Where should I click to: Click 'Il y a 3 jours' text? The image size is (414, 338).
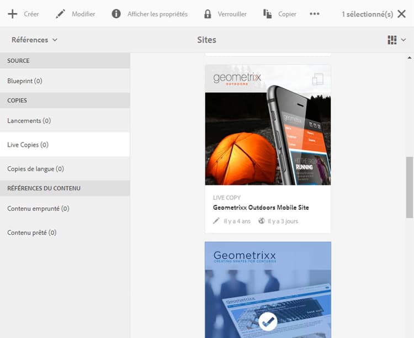point(283,221)
